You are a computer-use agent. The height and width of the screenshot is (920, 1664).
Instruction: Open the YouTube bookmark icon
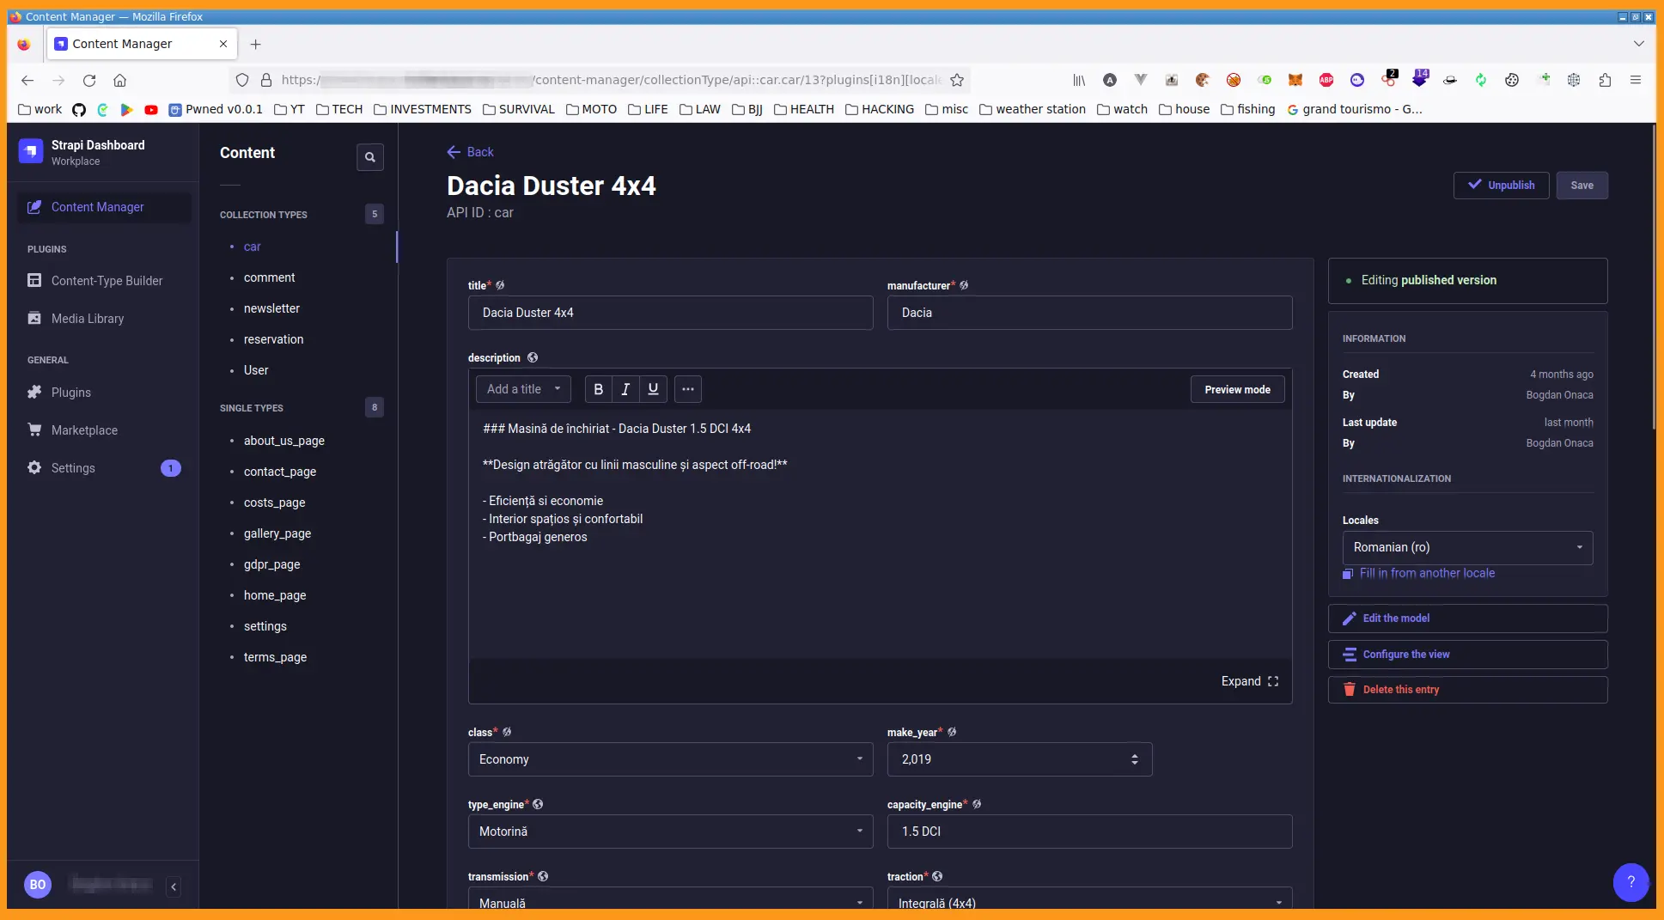click(151, 109)
